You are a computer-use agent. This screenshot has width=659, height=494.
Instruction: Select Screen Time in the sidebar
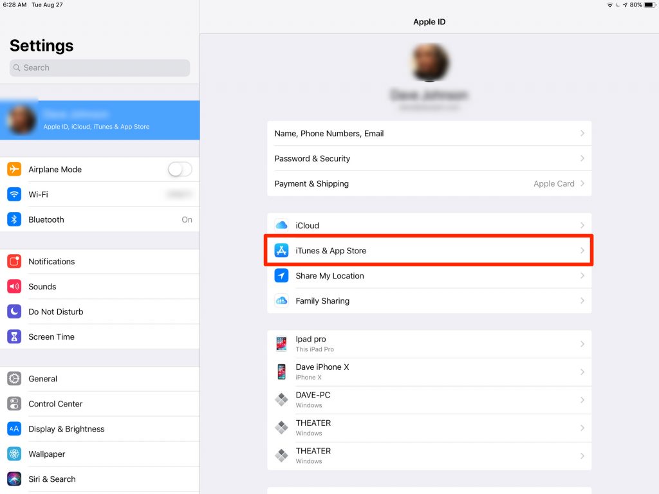coord(100,337)
